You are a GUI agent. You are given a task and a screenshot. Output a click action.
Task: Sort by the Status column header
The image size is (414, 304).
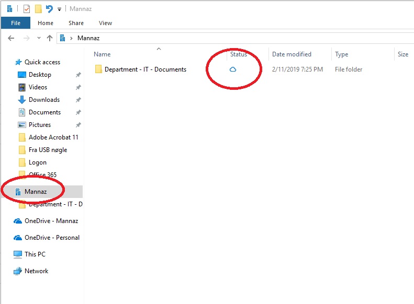pyautogui.click(x=239, y=54)
